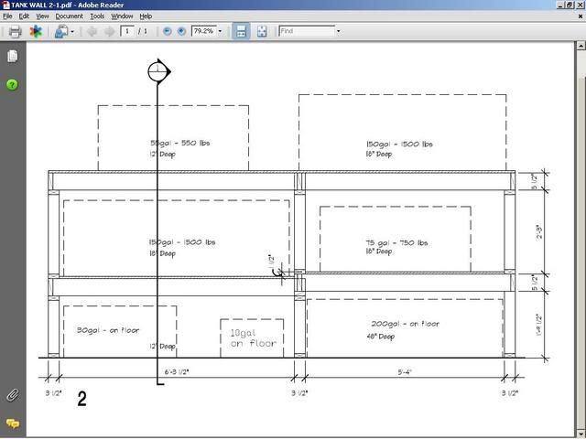586x439 pixels.
Task: Click the '30gal - on floor' label
Action: (x=108, y=330)
